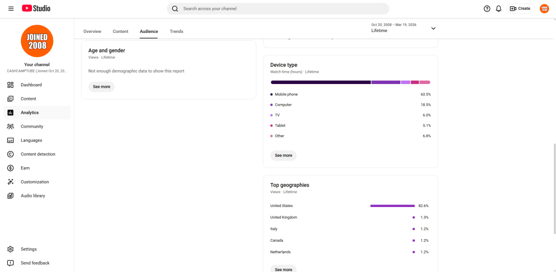Screen dimensions: 556x272
Task: Click See more under Age and gender
Action: click(102, 87)
